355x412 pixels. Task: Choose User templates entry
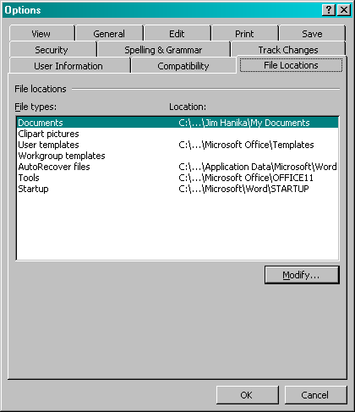coord(177,145)
